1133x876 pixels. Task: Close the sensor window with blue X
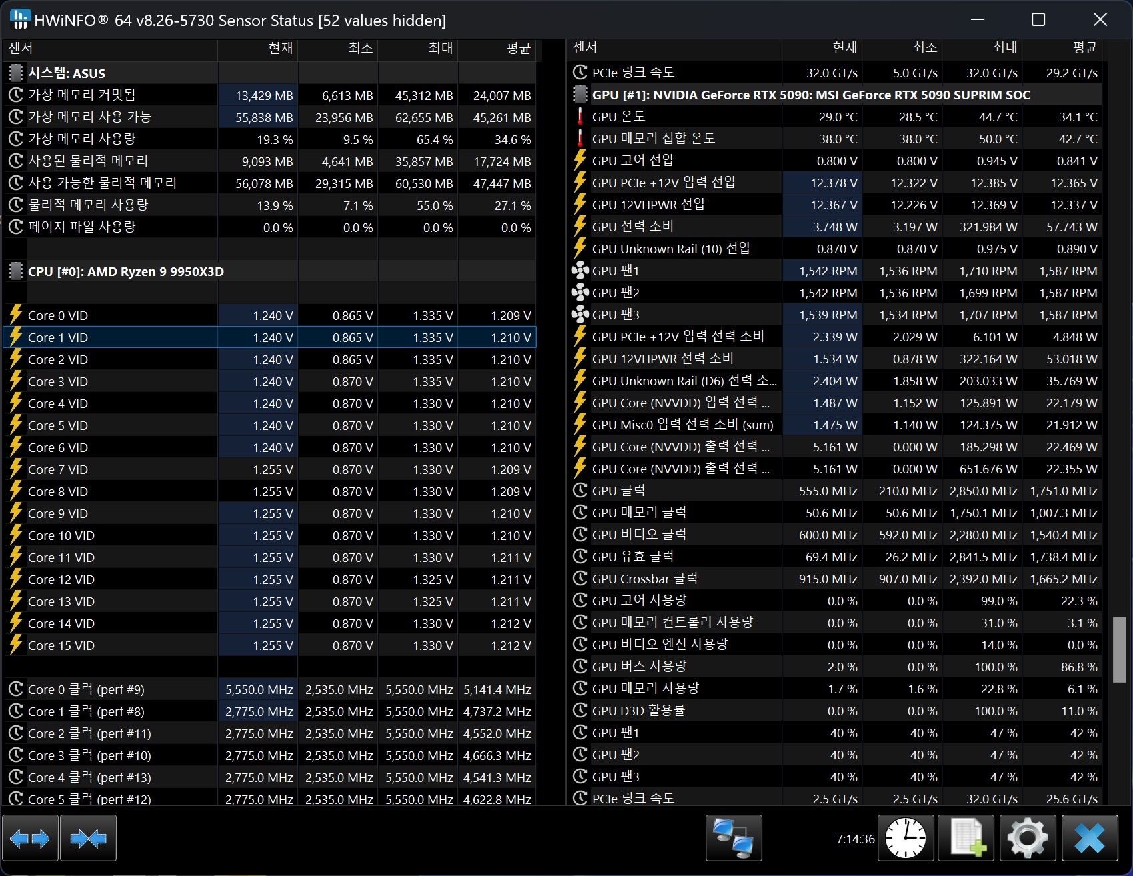tap(1090, 838)
